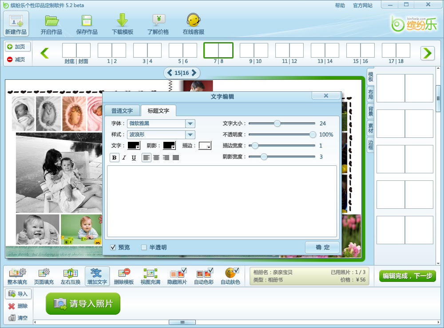Expand the left chevron on the 15|16 indicator
444x328 pixels.
170,73
